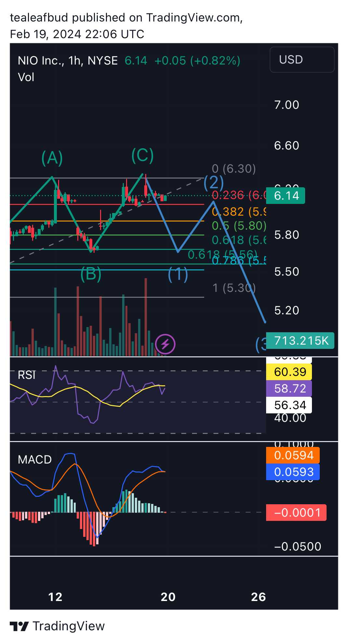Click the volume tag 713.215K
The width and height of the screenshot is (348, 644).
[x=300, y=341]
